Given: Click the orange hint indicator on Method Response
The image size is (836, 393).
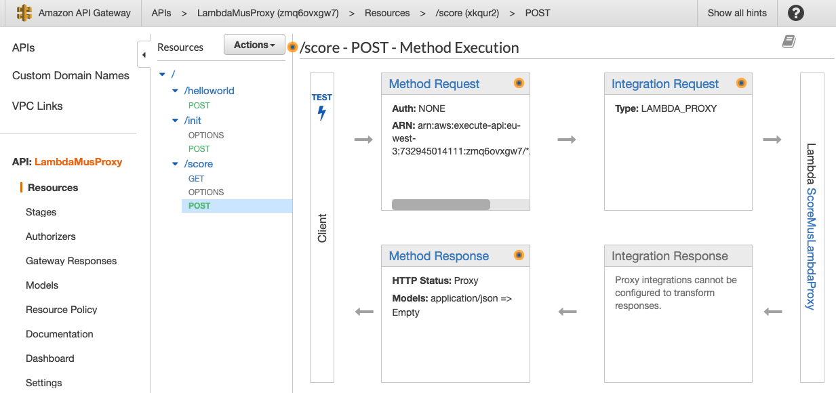Looking at the screenshot, I should (x=519, y=255).
